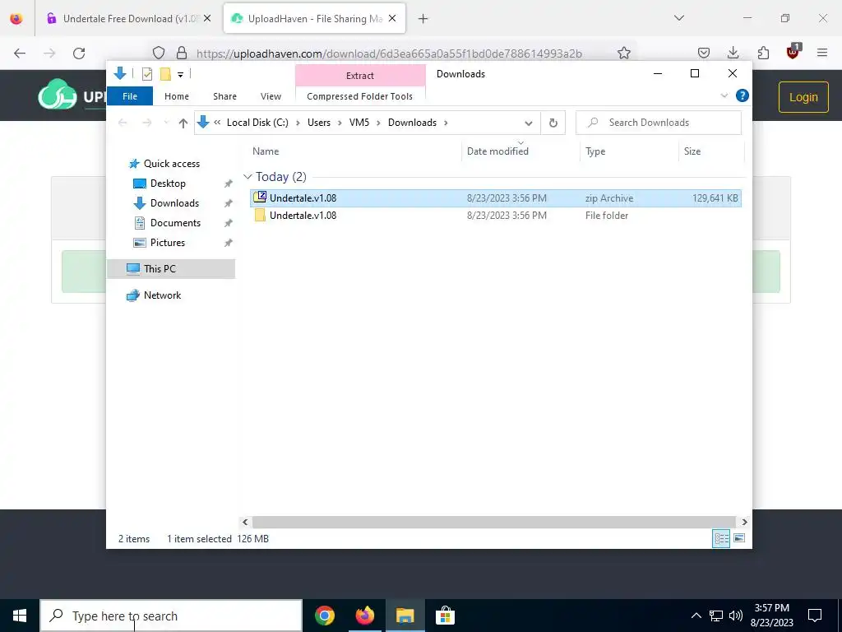
Task: Open the address bar history dropdown
Action: 529,123
